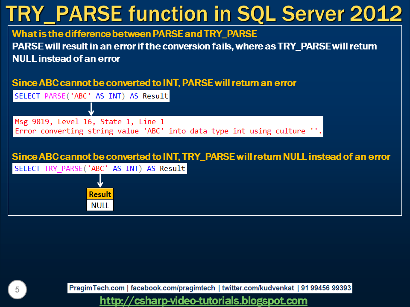Screen dimensions: 410x307
Task: Click the INT data type in first SELECT statement
Action: click(114, 96)
